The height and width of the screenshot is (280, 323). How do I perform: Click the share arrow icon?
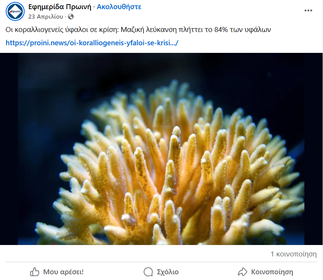click(x=243, y=272)
